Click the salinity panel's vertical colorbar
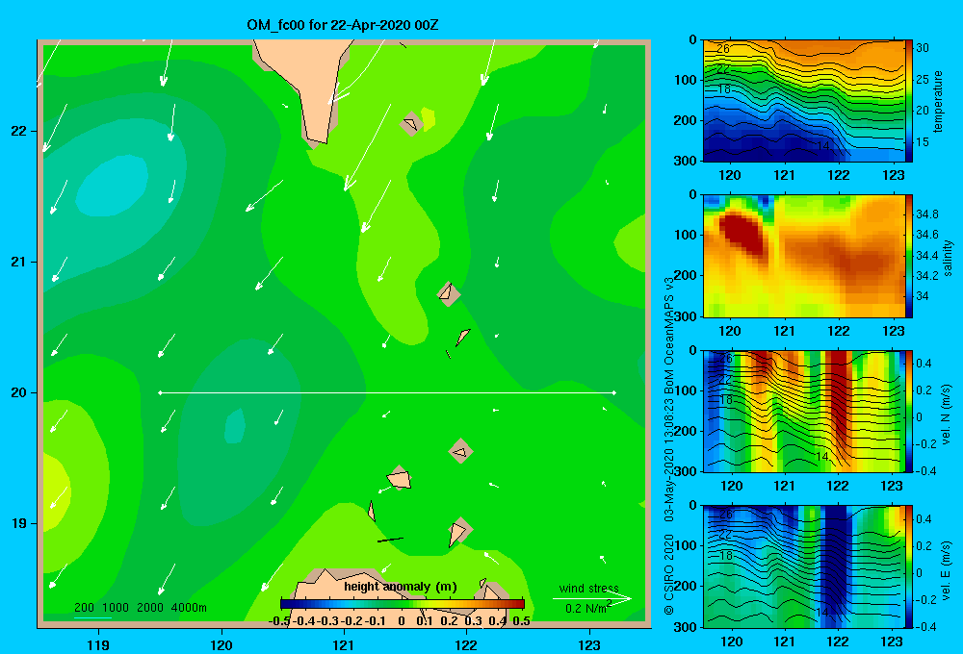The image size is (963, 654). [909, 257]
